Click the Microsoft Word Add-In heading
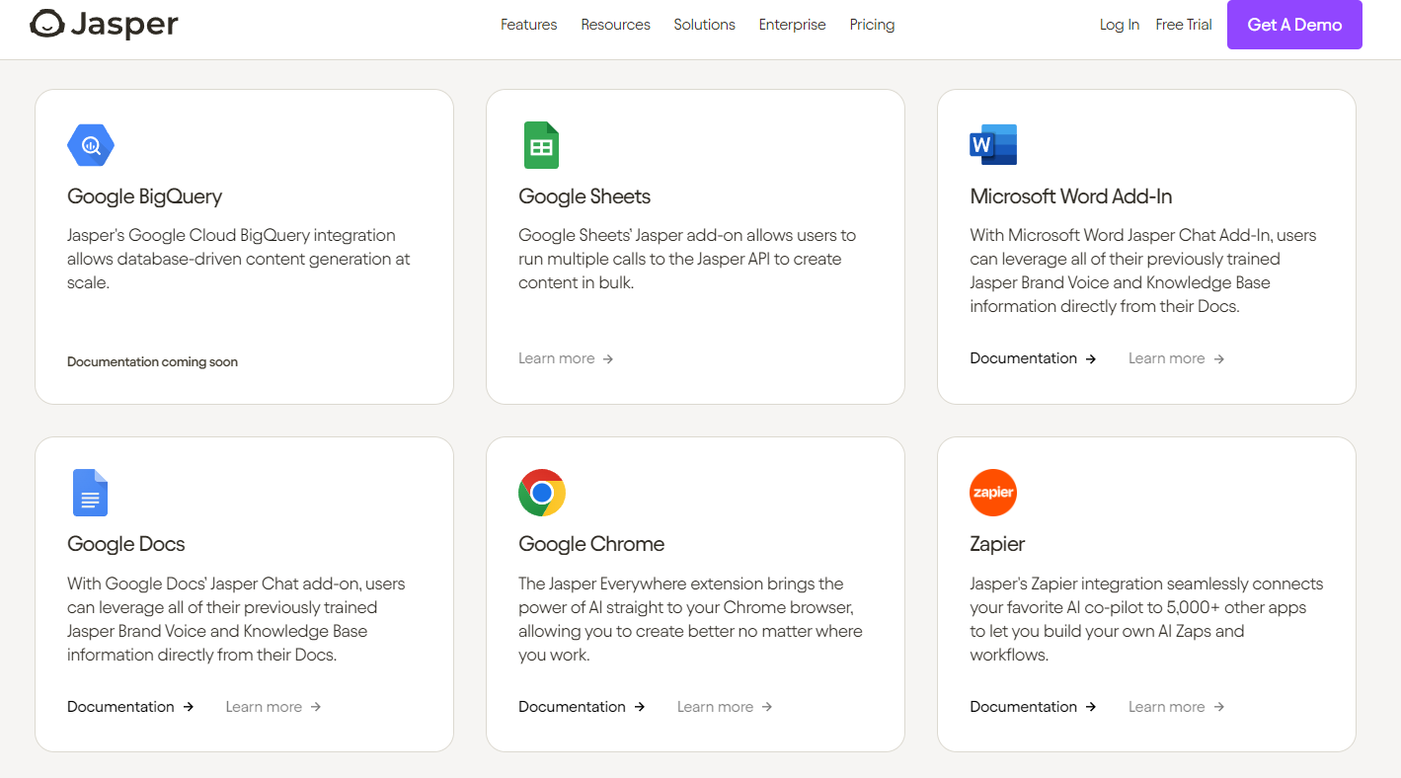The image size is (1401, 778). [1071, 196]
